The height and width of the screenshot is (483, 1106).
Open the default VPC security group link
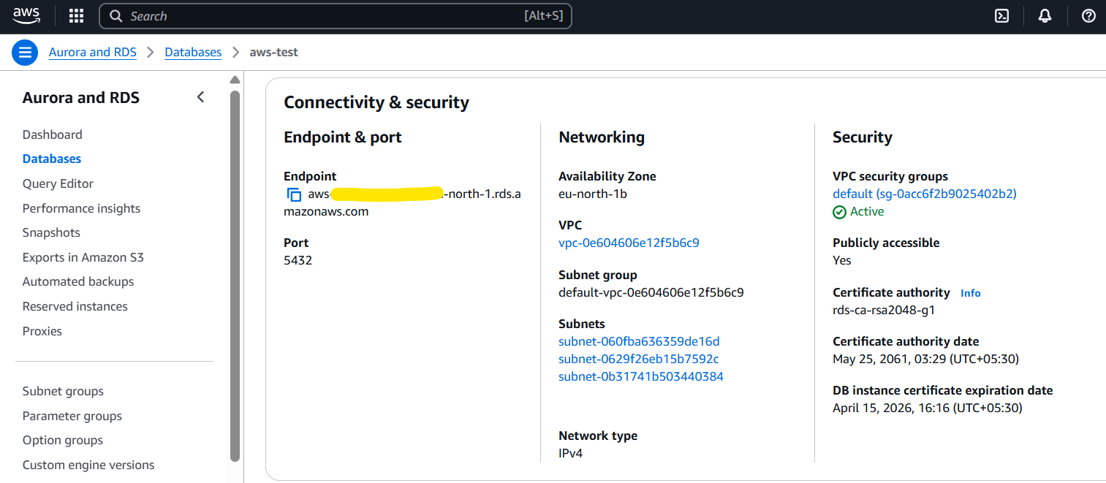924,194
